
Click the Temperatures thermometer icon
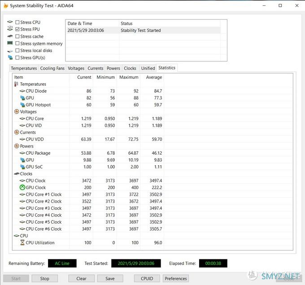tap(16, 84)
